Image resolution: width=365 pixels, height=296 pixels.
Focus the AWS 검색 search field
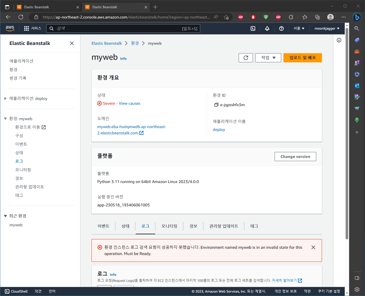[x=123, y=28]
